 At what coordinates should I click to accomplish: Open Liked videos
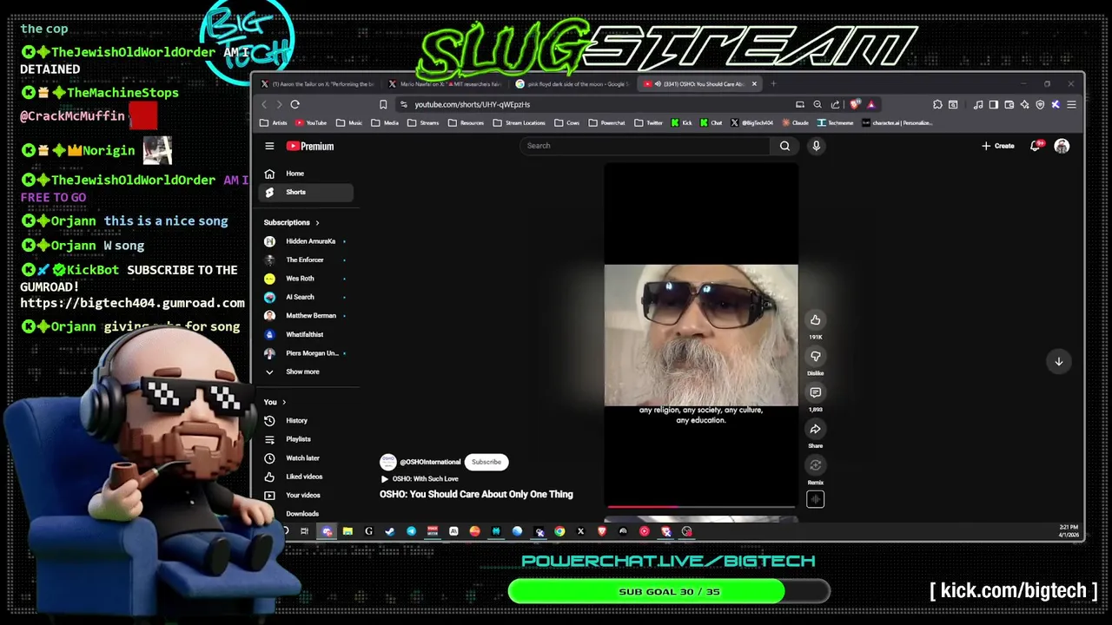[x=305, y=477]
